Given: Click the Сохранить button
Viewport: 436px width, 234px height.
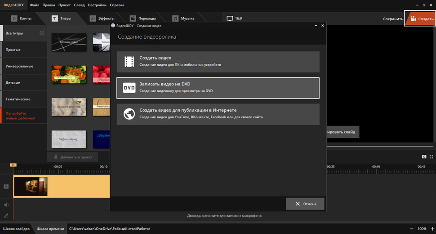Looking at the screenshot, I should (x=393, y=19).
